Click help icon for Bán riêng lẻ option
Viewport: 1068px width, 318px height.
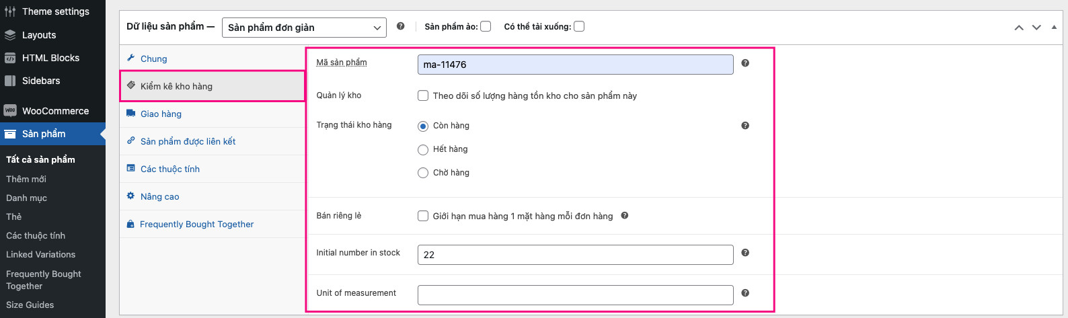click(x=625, y=216)
